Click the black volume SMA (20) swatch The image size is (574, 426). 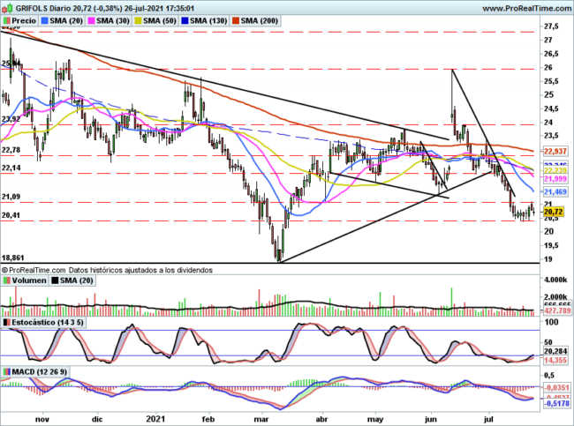[x=55, y=280]
